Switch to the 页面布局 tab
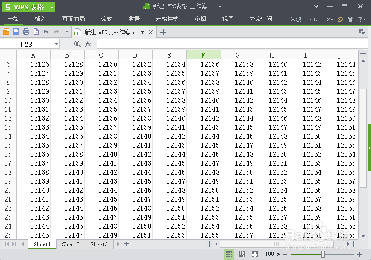The height and width of the screenshot is (260, 371). (x=74, y=19)
